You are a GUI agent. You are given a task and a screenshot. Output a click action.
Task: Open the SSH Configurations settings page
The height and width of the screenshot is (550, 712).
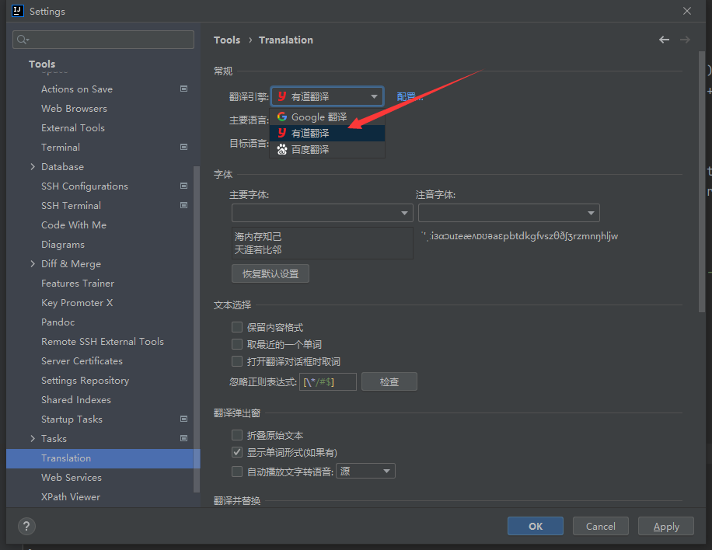[x=85, y=186]
